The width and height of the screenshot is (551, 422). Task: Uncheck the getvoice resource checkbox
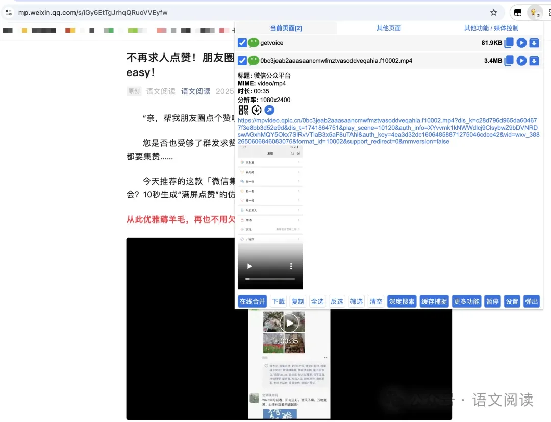tap(242, 43)
